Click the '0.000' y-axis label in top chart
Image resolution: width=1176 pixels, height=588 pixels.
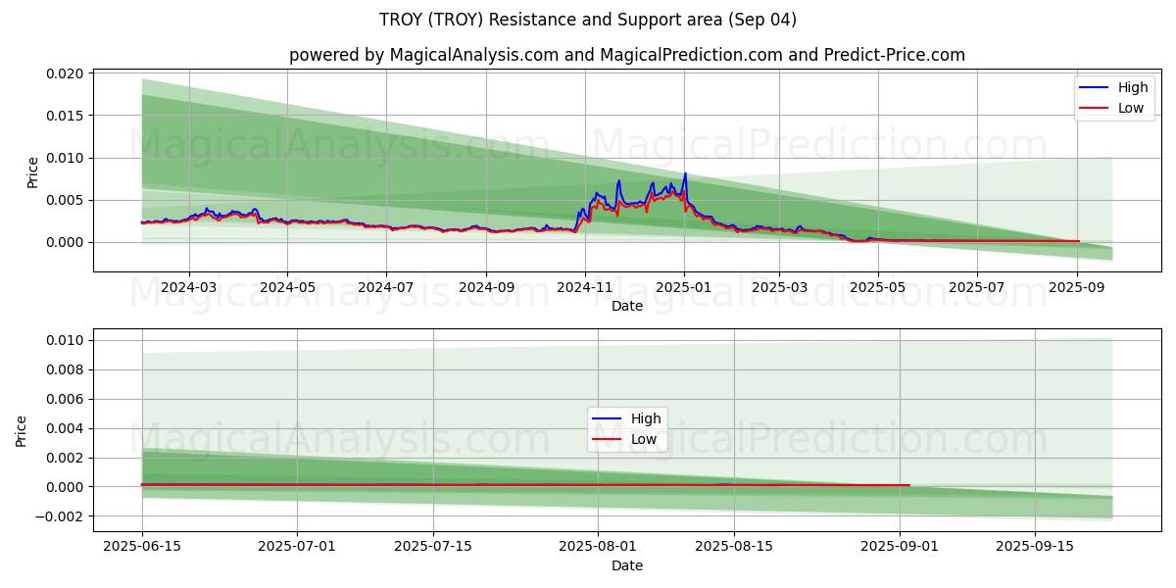pyautogui.click(x=67, y=242)
